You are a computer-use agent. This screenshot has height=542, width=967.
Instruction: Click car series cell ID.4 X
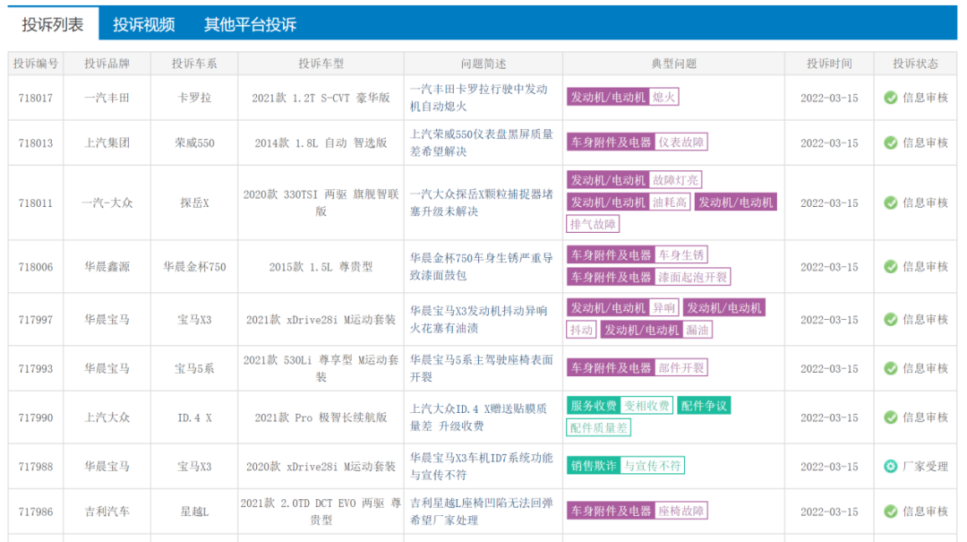click(194, 417)
